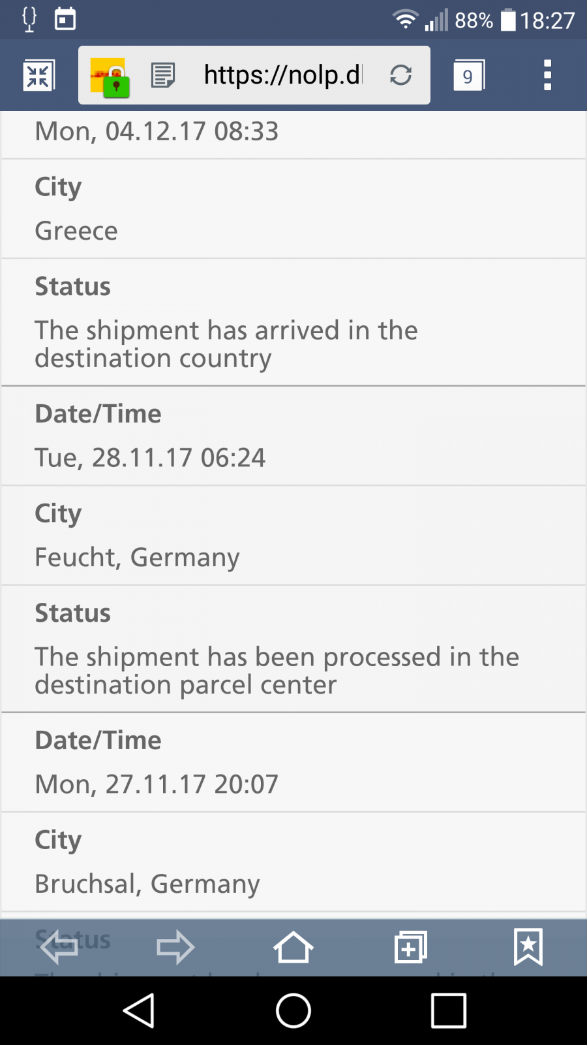Tap status arrived in destination country

pyautogui.click(x=226, y=344)
